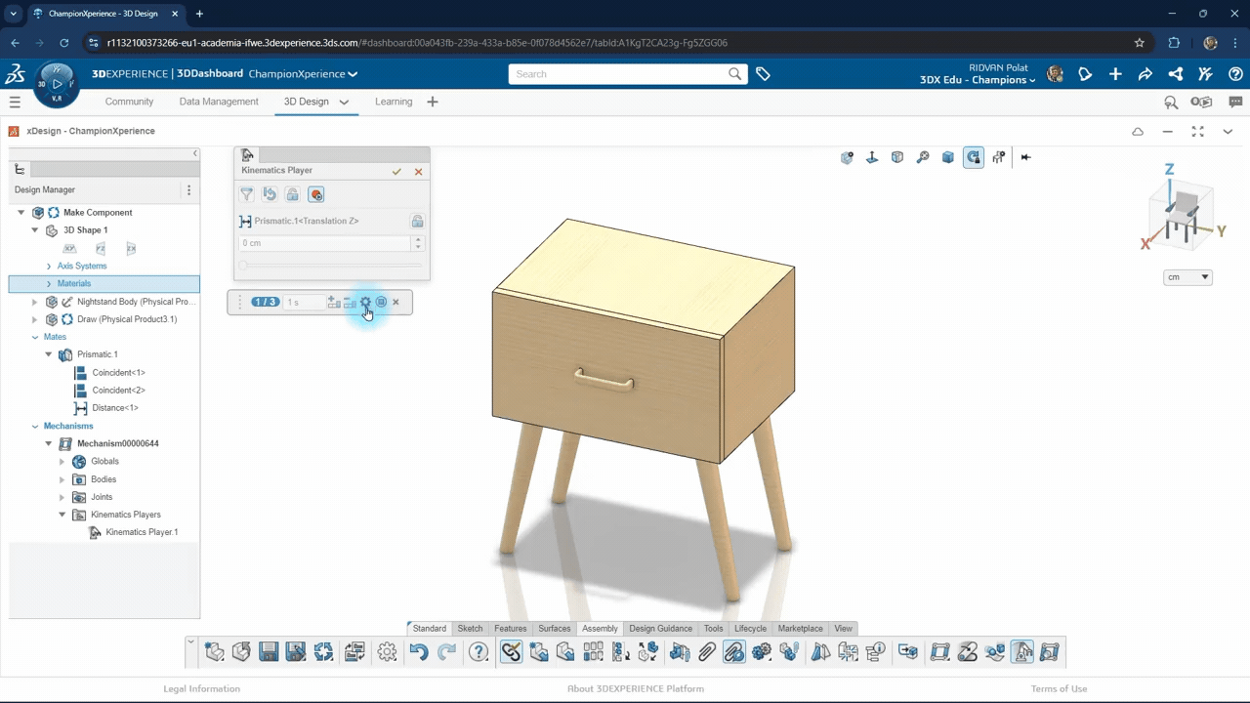Click the Save icon in the action bar
1250x703 pixels.
(x=270, y=652)
